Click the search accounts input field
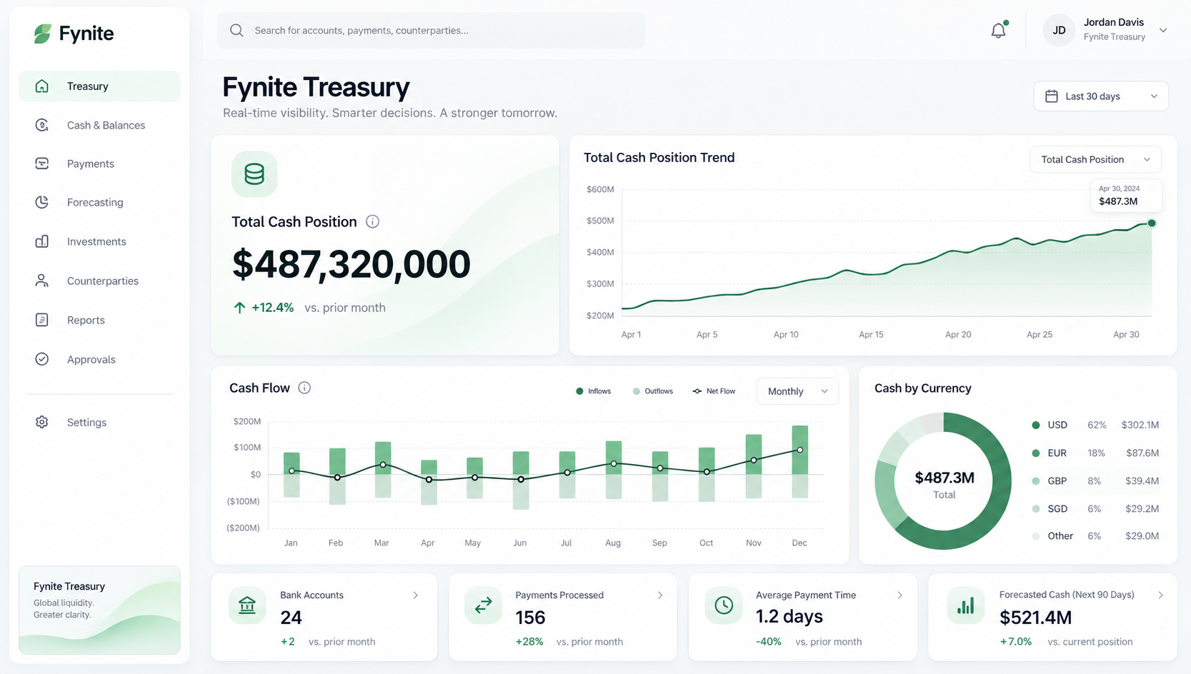 431,30
